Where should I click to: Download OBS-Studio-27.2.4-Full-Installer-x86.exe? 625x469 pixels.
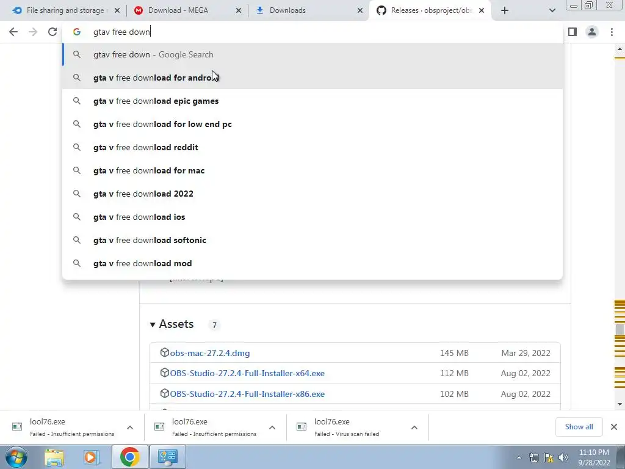pyautogui.click(x=247, y=394)
